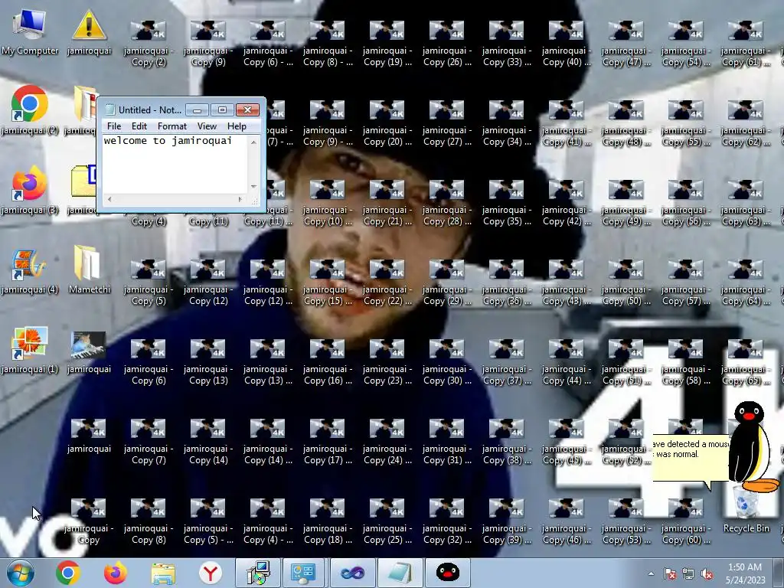Open the Notepad Format menu

[172, 126]
